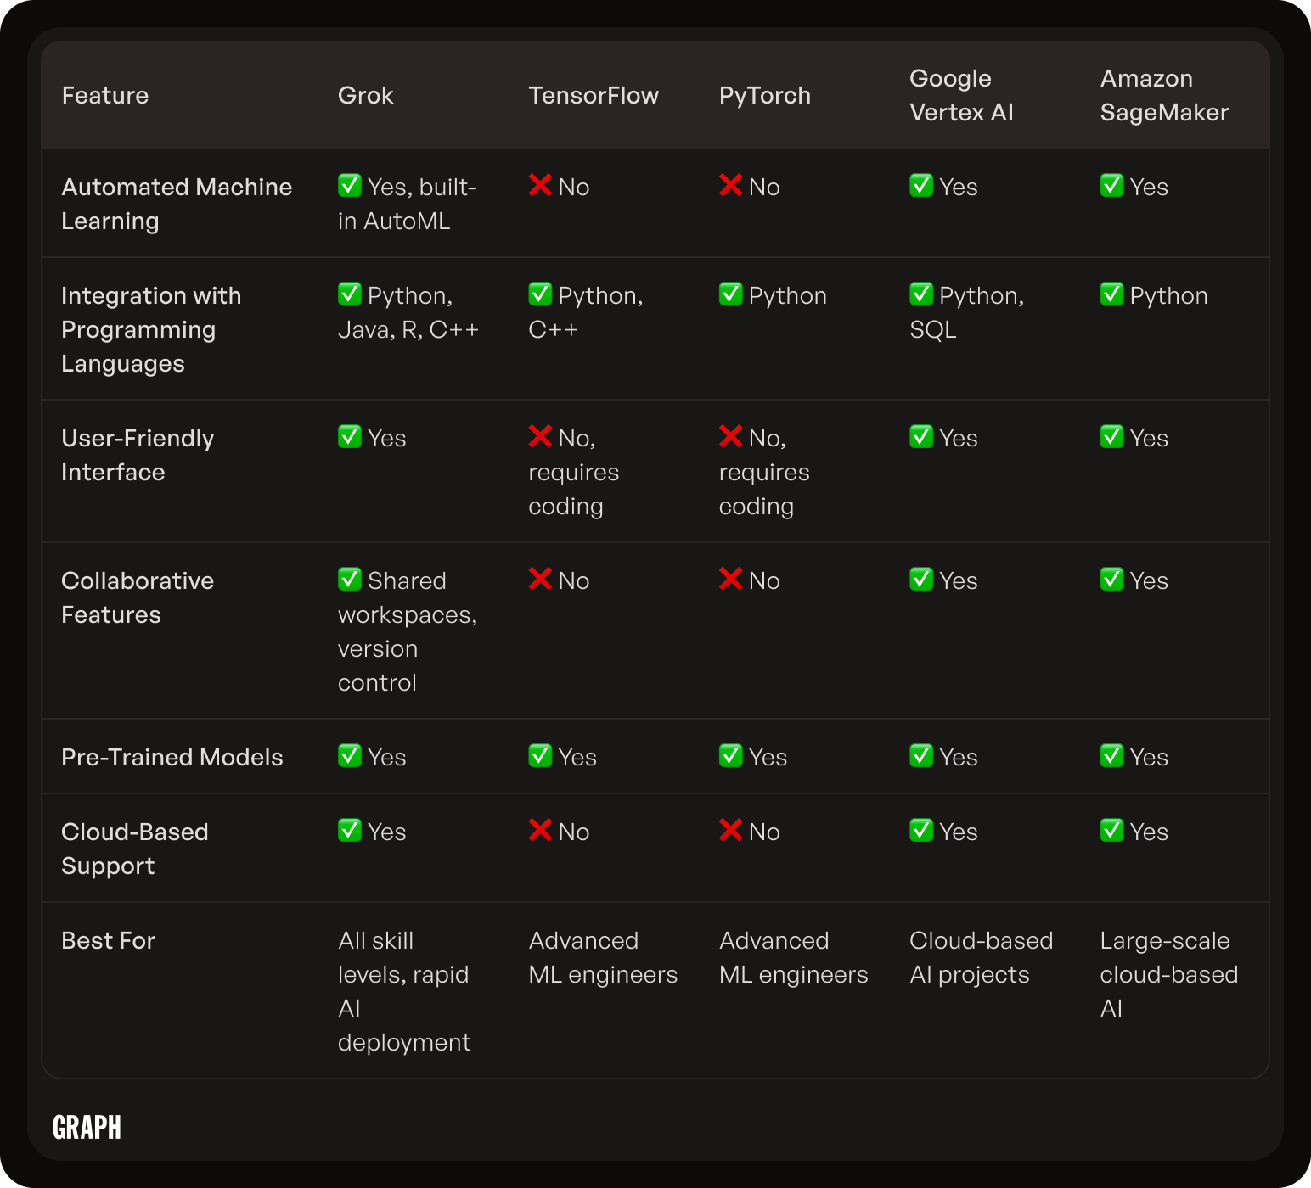Viewport: 1311px width, 1188px height.
Task: Select "Advanced ML engineers" in the TensorFlow column
Action: [603, 957]
